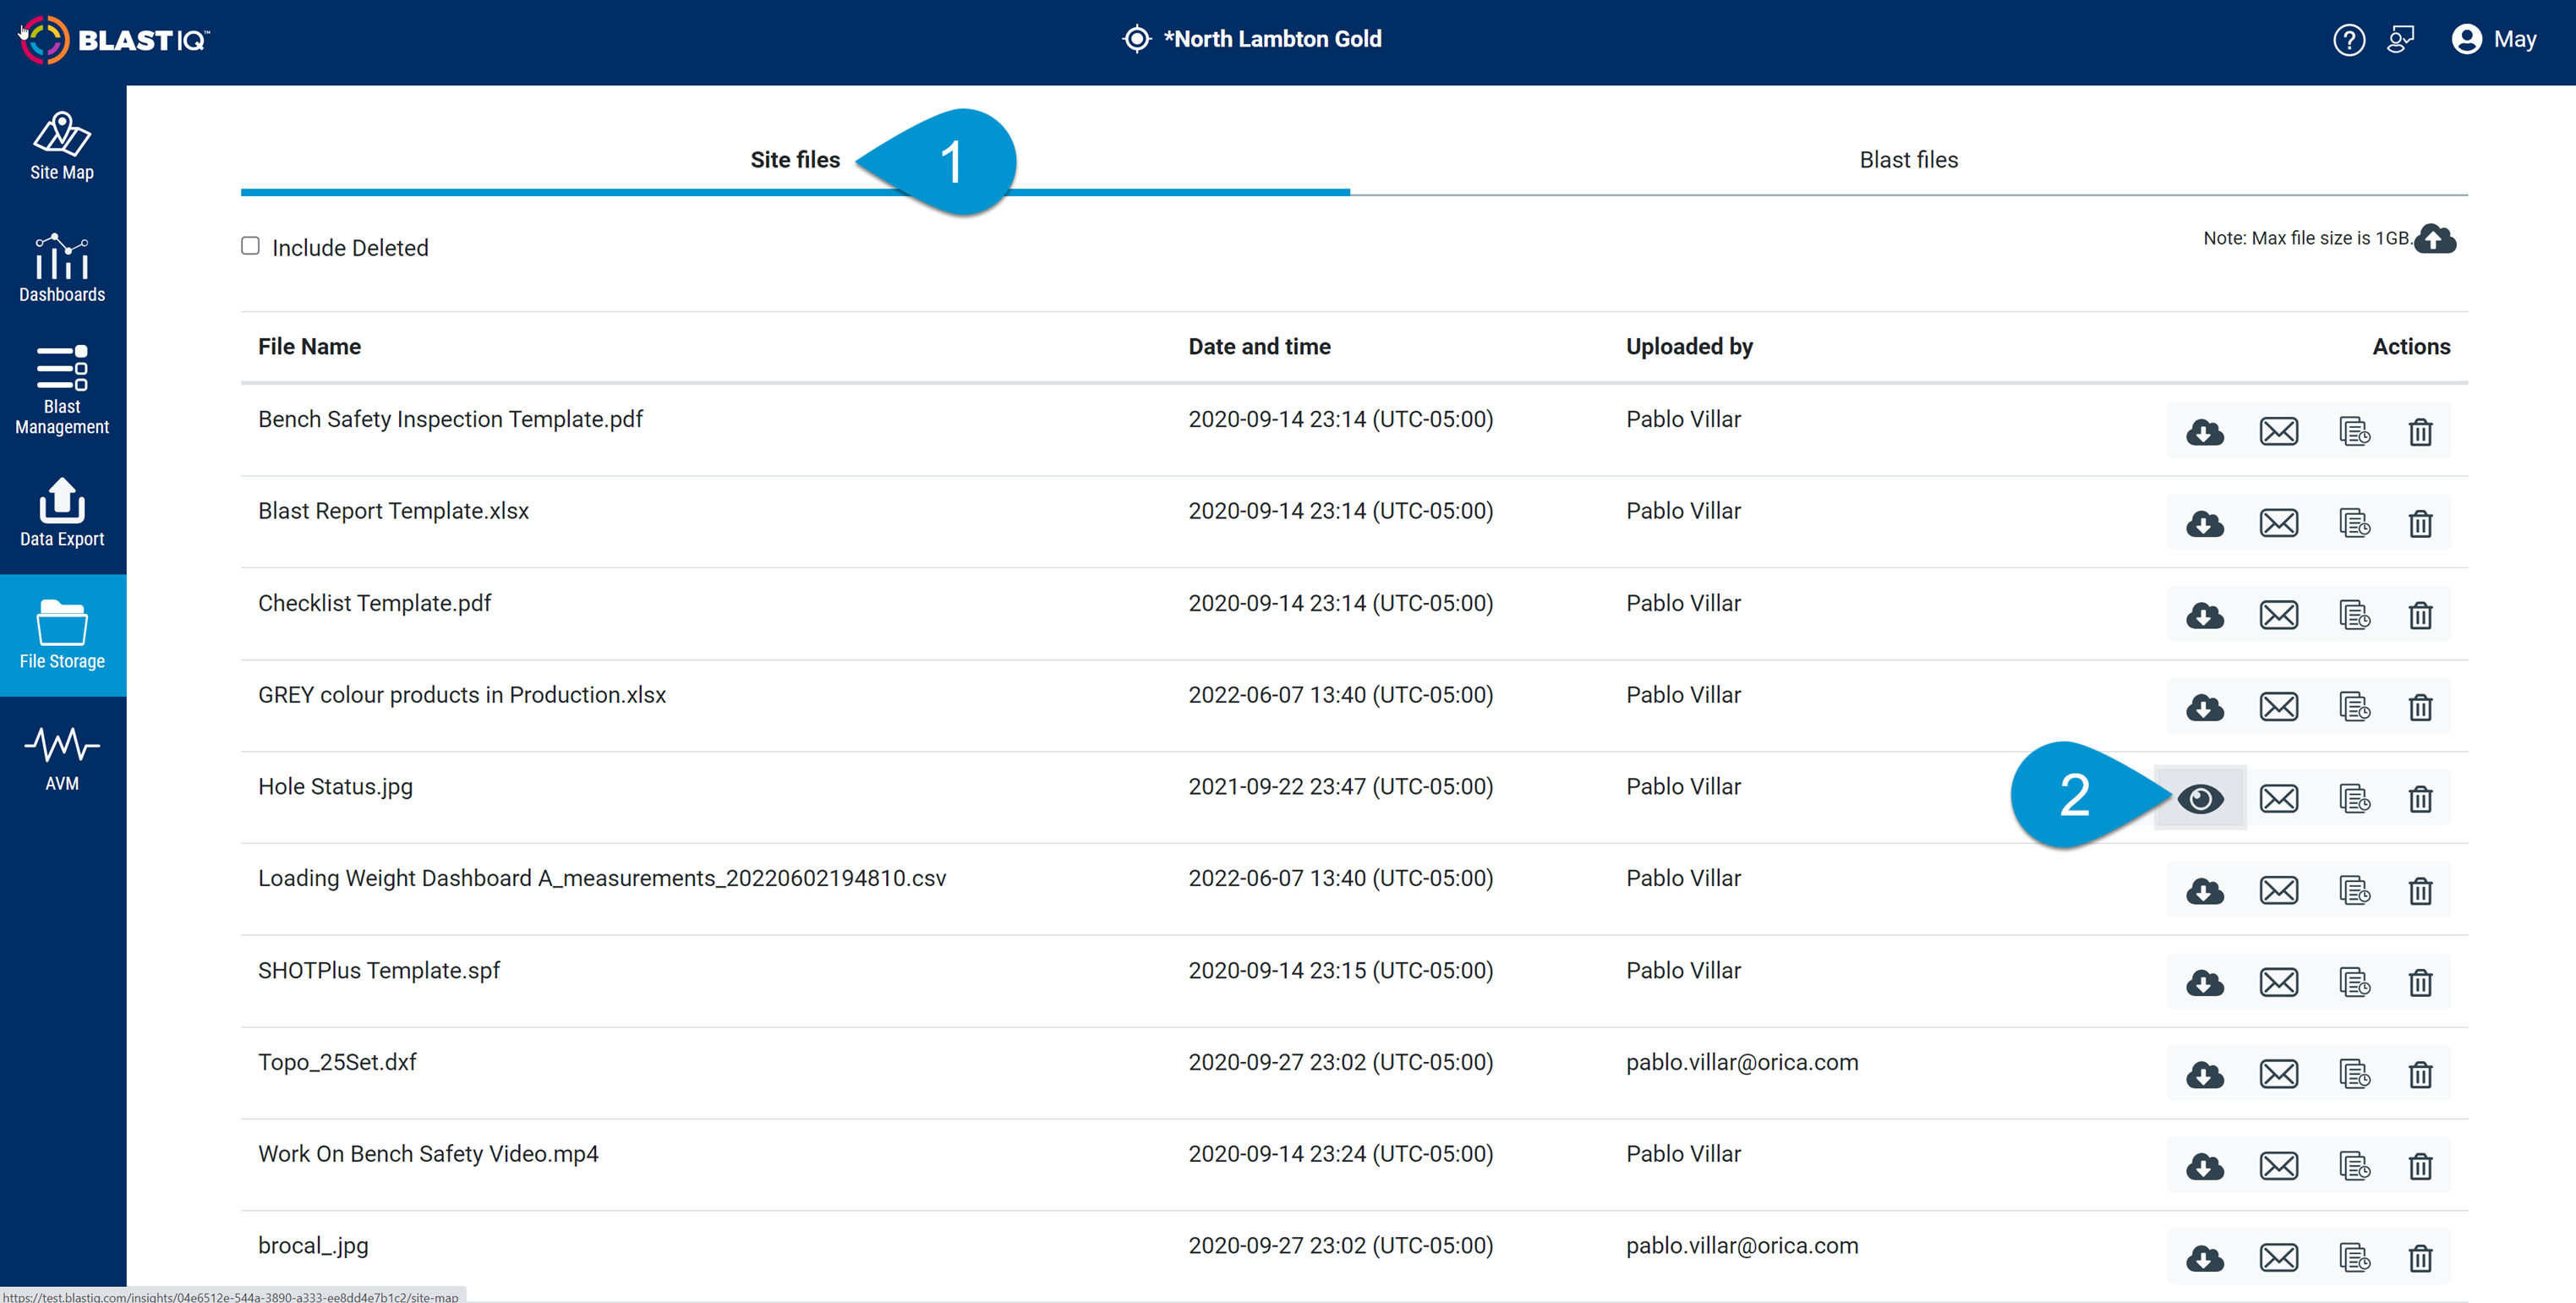Email the Hole Status.jpg file
The width and height of the screenshot is (2576, 1303).
(2278, 799)
